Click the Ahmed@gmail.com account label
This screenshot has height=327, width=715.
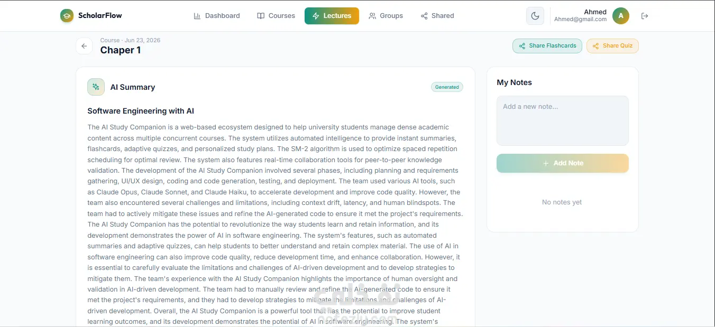(x=580, y=20)
